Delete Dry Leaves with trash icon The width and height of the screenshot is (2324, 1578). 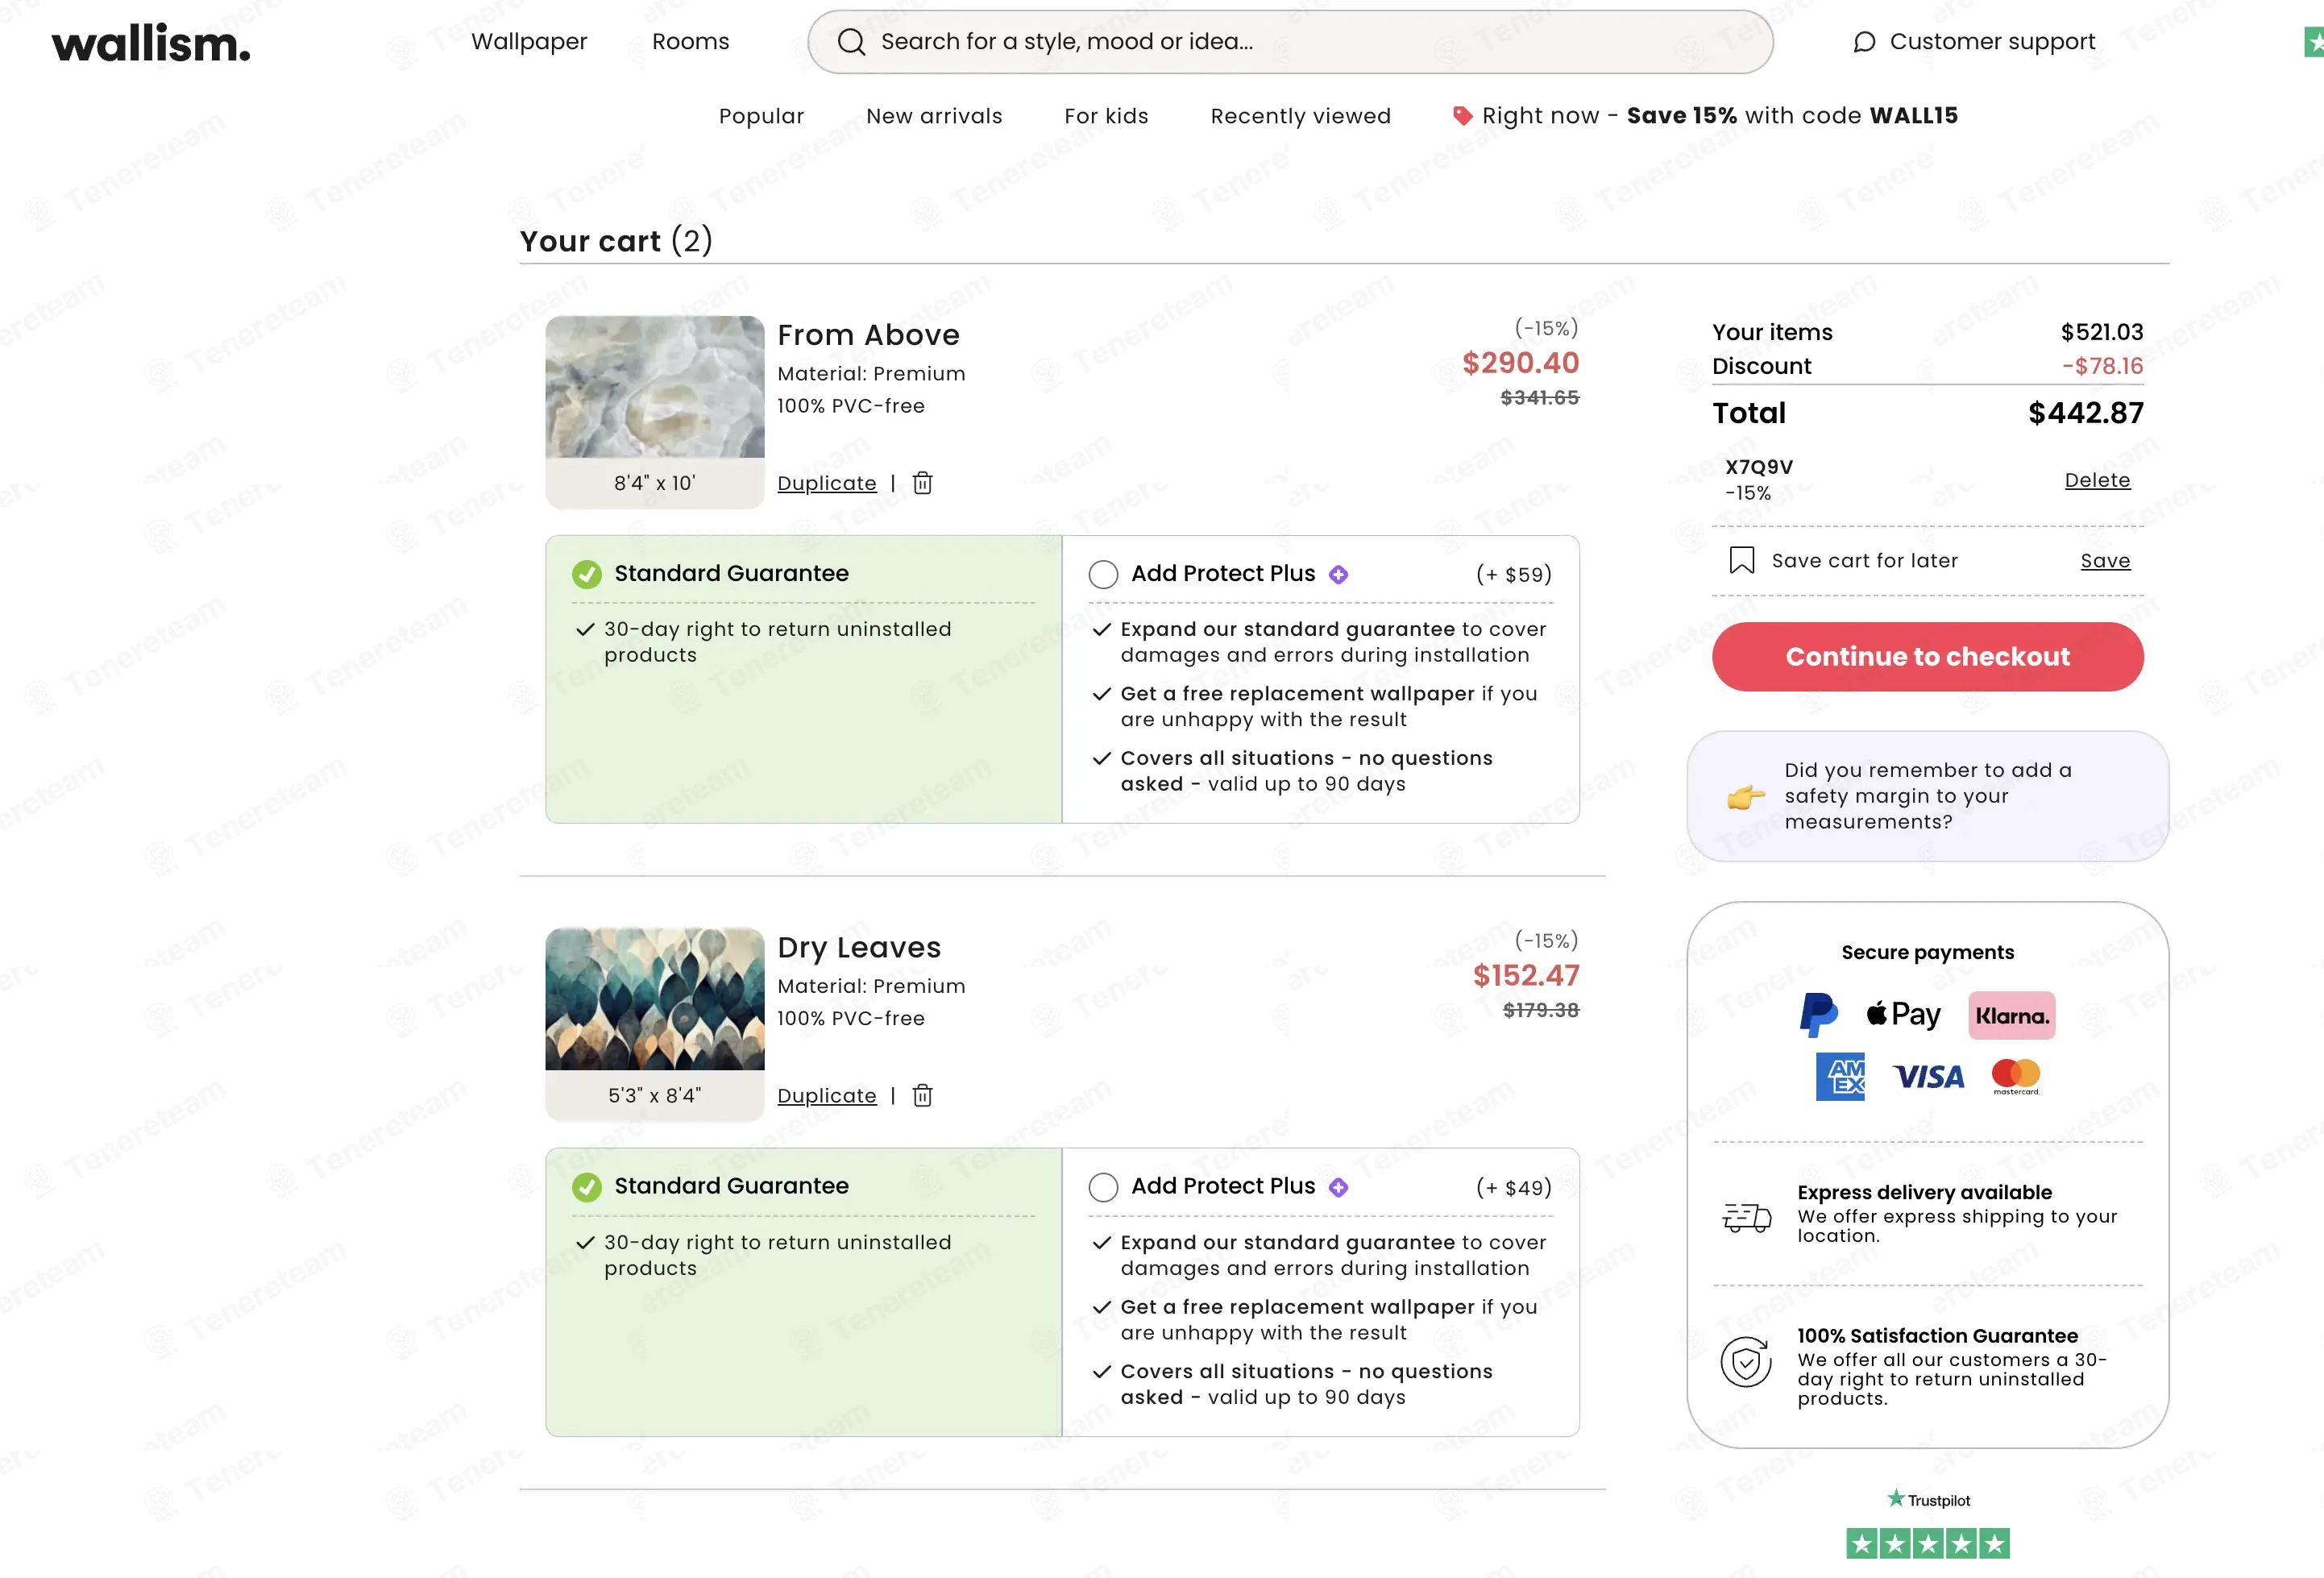click(x=922, y=1096)
